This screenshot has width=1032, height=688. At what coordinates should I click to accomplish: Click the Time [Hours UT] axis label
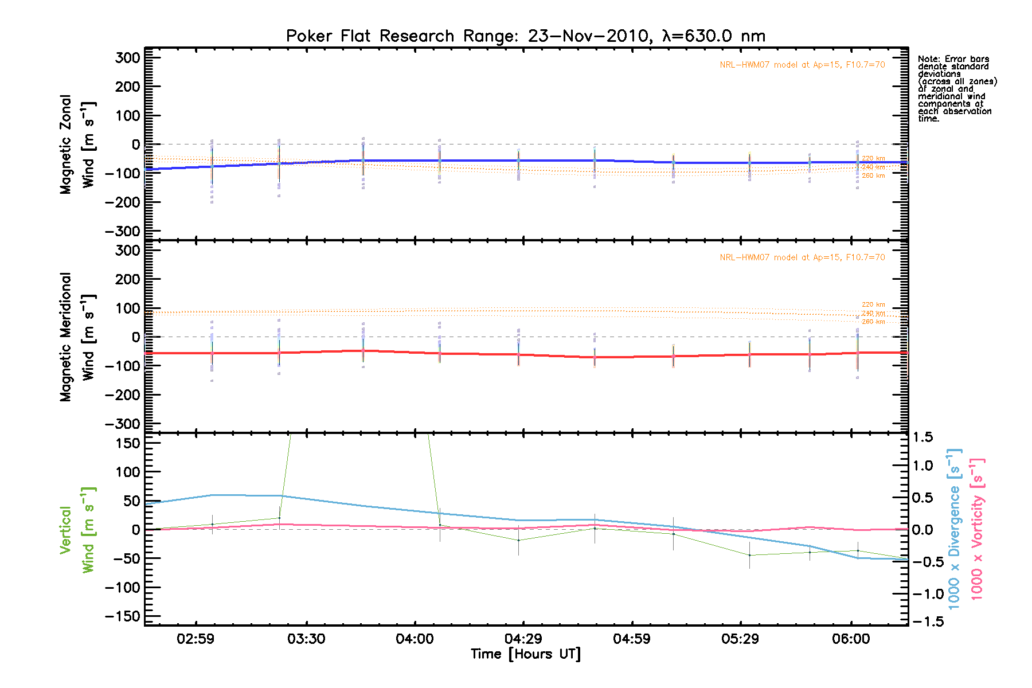click(x=525, y=654)
